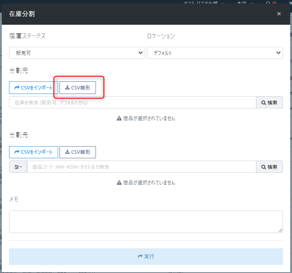Click the 検索 button for 分割元

(269, 103)
